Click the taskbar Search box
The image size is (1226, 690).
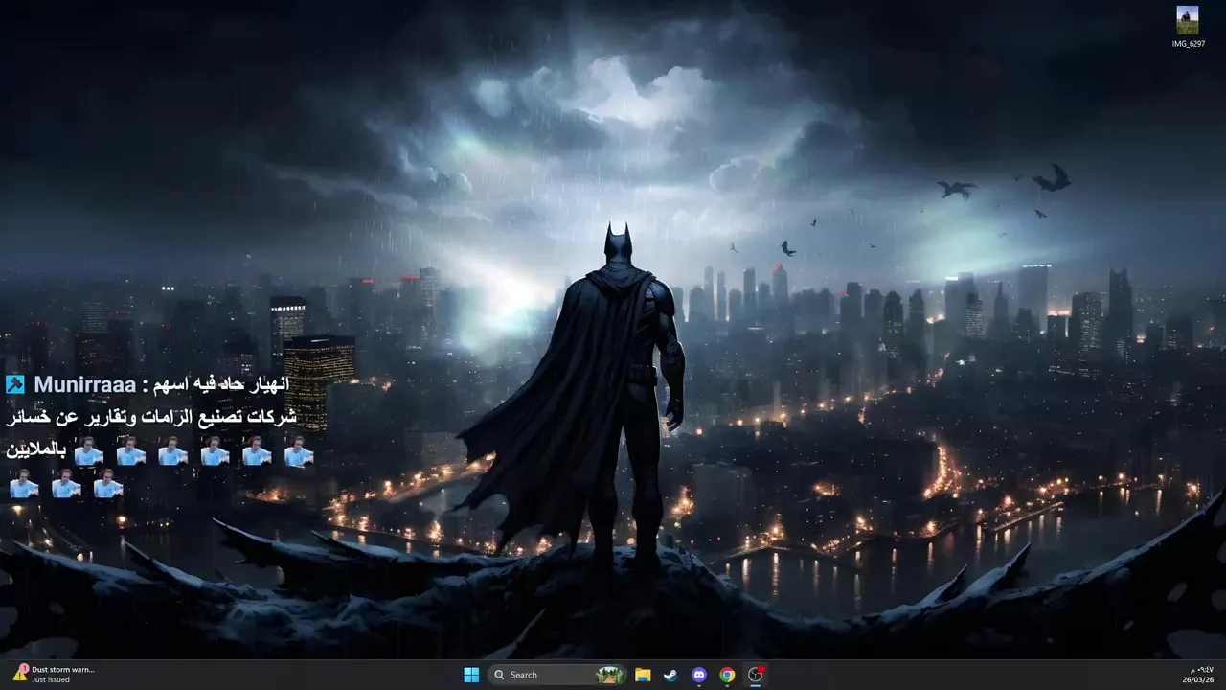coord(557,675)
